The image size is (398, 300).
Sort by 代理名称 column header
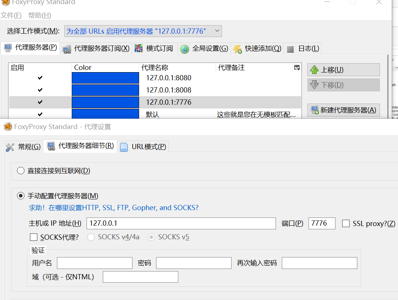tap(178, 68)
